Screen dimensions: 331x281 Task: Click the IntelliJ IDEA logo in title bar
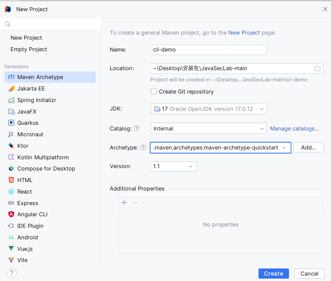tap(8, 9)
